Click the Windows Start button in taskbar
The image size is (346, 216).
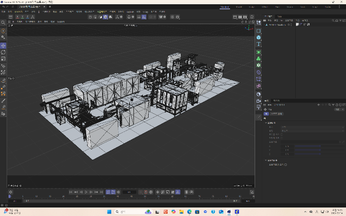(109, 212)
